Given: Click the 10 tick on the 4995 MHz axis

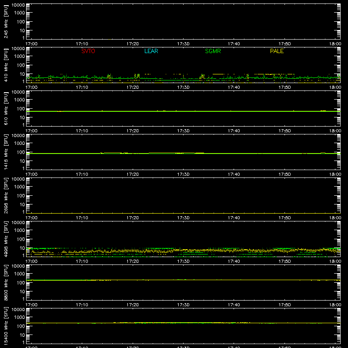Looking at the screenshot, I should point(22,248).
